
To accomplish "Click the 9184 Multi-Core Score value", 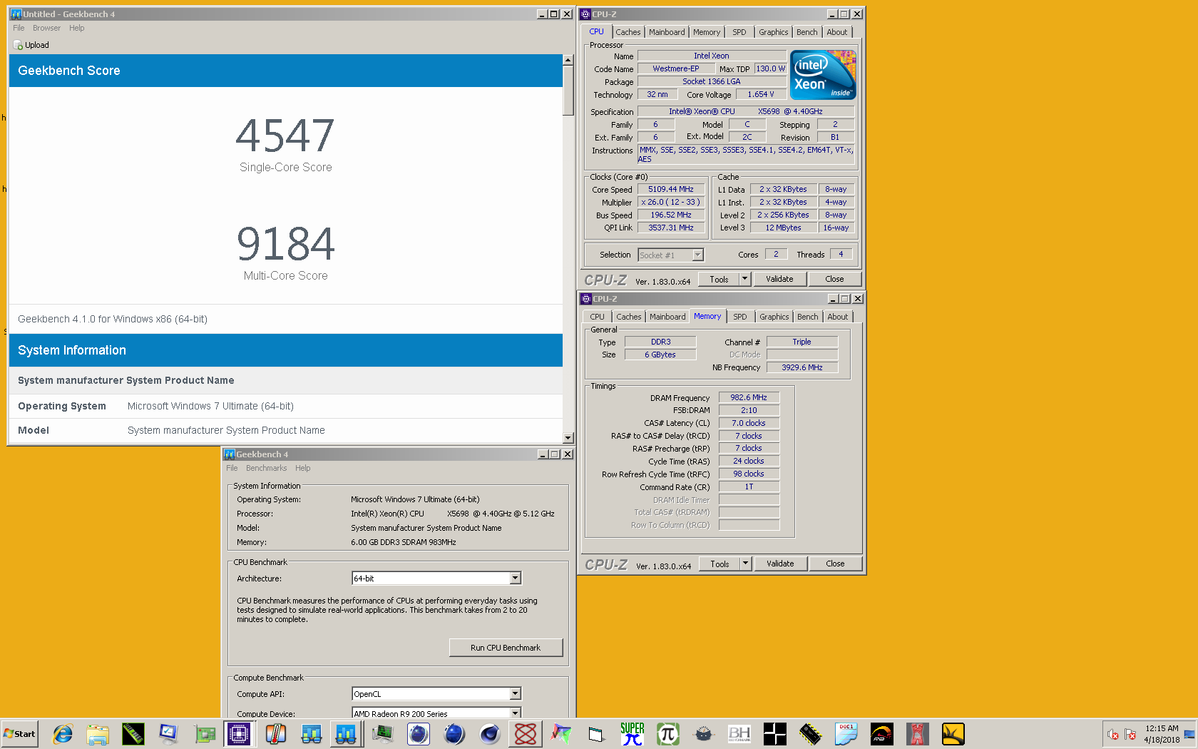I will (285, 244).
